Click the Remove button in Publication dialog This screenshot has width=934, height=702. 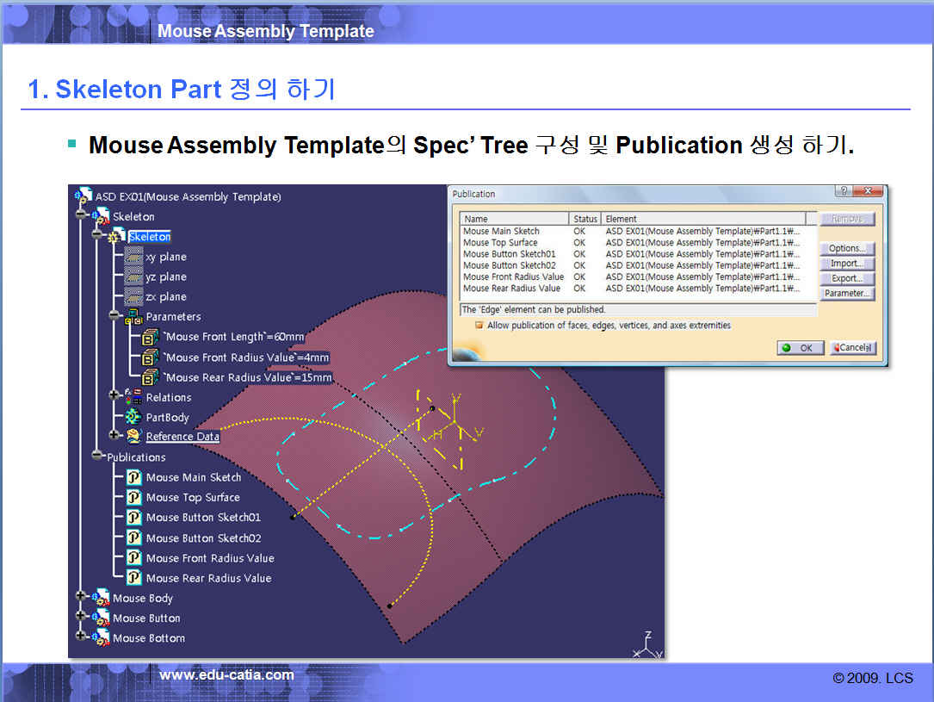pyautogui.click(x=847, y=219)
